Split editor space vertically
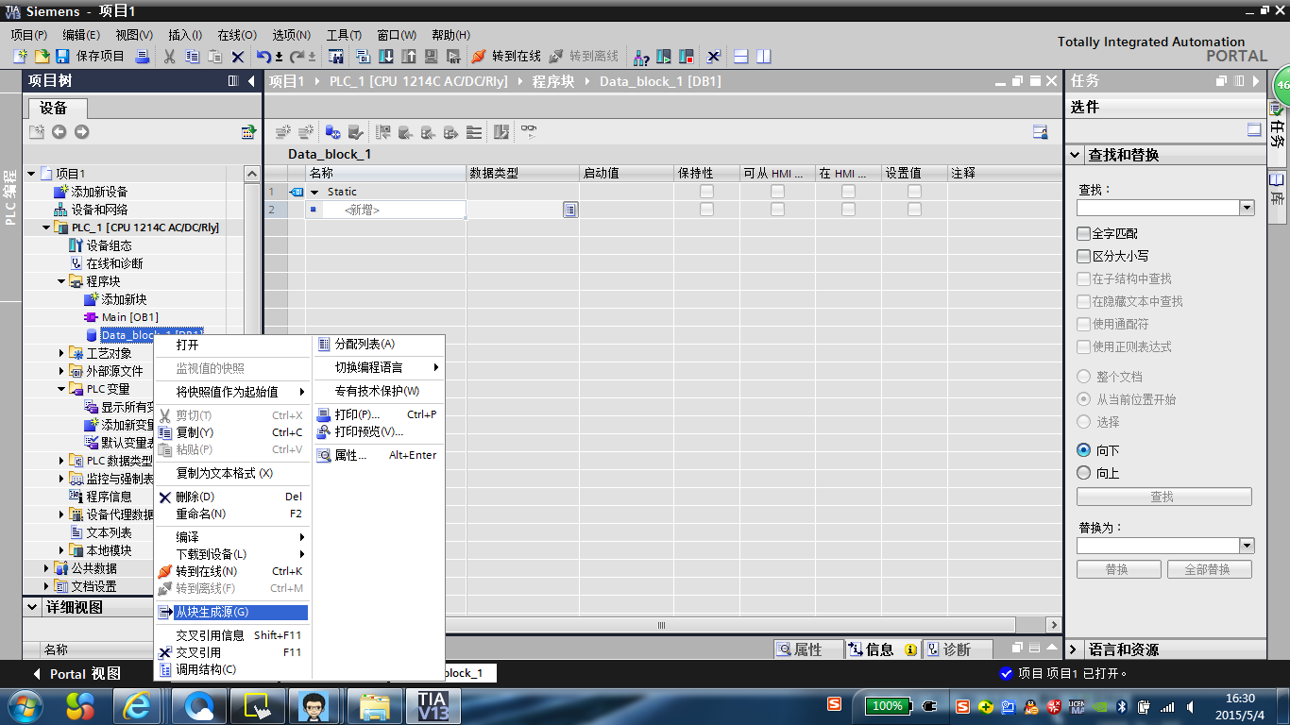The image size is (1290, 725). point(764,57)
